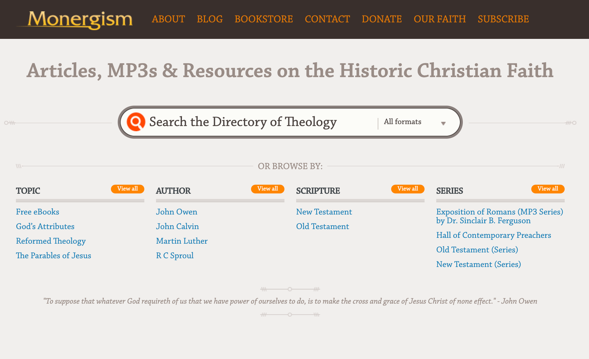Open the New Testament (Series) link
This screenshot has height=359, width=589.
coord(479,264)
